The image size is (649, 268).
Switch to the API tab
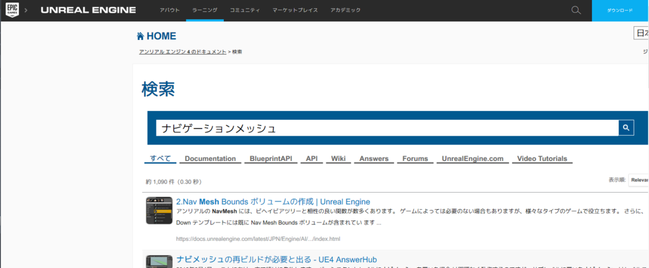(x=312, y=159)
